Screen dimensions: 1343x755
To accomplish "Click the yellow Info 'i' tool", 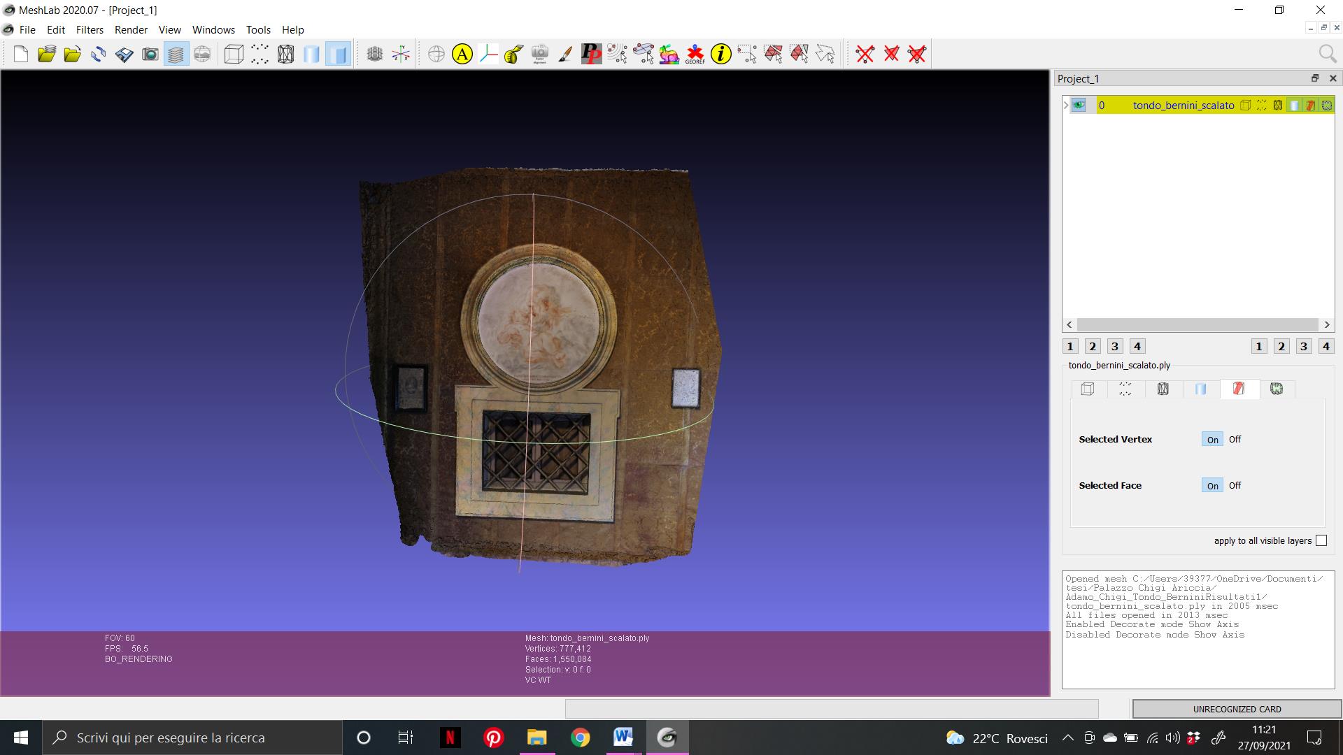I will pyautogui.click(x=721, y=54).
